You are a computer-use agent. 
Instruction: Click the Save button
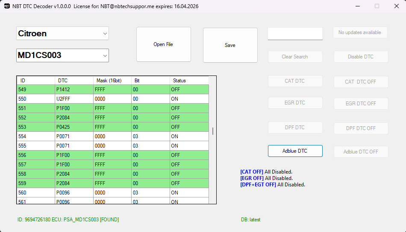(230, 45)
